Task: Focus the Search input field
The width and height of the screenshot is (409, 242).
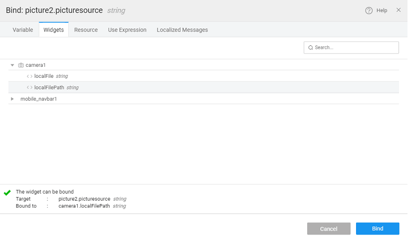Action: [x=355, y=47]
